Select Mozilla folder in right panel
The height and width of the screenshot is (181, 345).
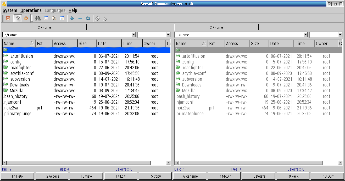[x=259, y=90]
